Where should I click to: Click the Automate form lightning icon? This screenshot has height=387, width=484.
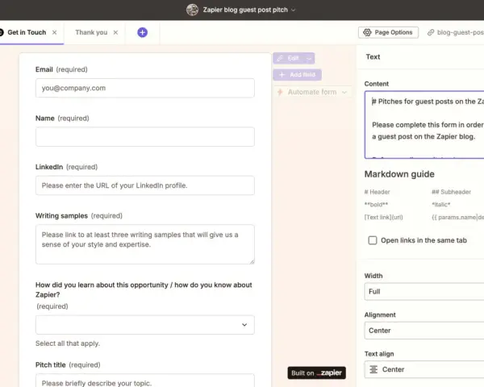click(x=280, y=92)
